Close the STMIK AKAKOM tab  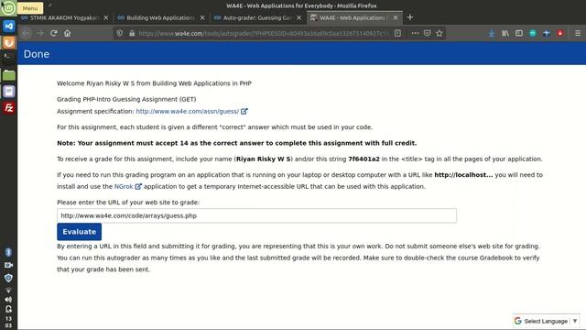pos(106,17)
